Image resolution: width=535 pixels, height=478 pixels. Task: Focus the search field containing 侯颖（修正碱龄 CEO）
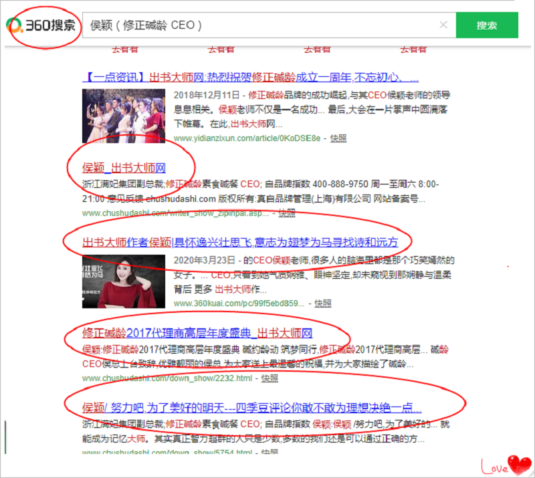click(x=261, y=25)
